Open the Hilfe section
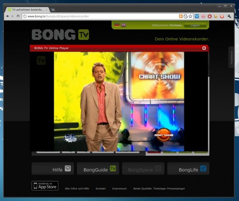Viewport: 239px width, 201px height. pyautogui.click(x=53, y=168)
